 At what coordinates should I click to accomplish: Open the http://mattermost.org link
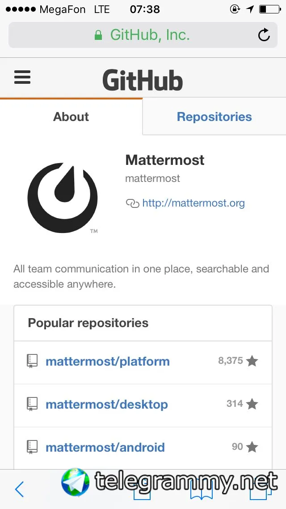pyautogui.click(x=193, y=203)
